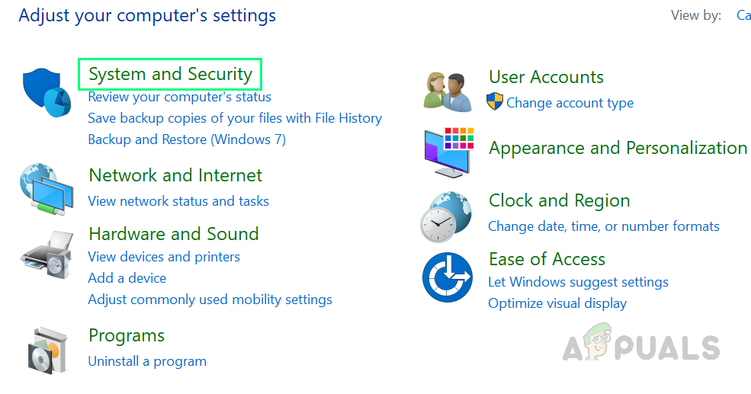Review your computer's status

[179, 97]
